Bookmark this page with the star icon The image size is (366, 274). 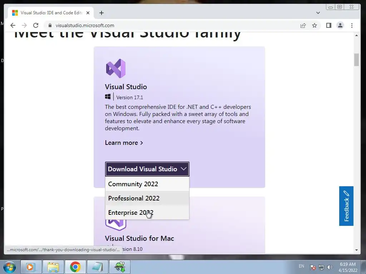[315, 25]
